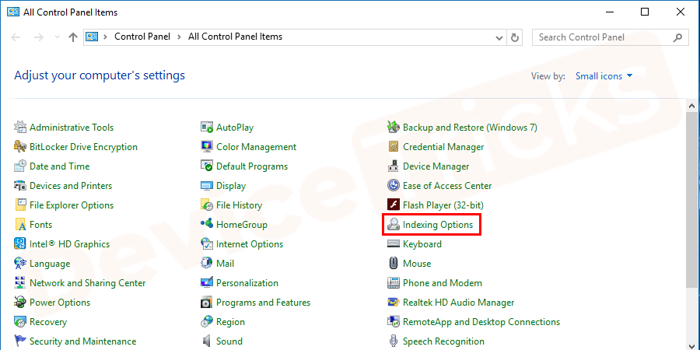Screen dimensions: 700x350
Task: Click the Date and Time clock icon
Action: coord(20,166)
